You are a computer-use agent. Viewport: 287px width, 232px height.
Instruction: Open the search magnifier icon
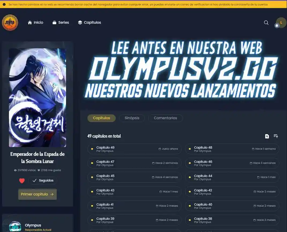266,23
